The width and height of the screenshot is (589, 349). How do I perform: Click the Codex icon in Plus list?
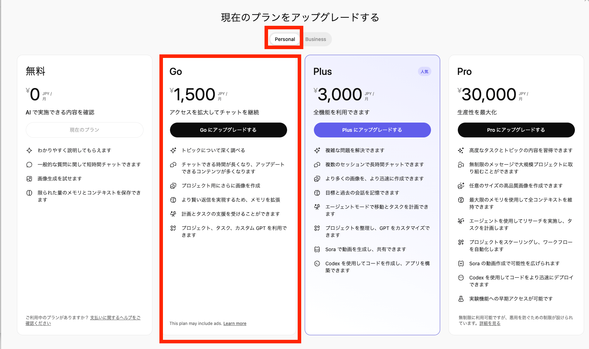317,264
